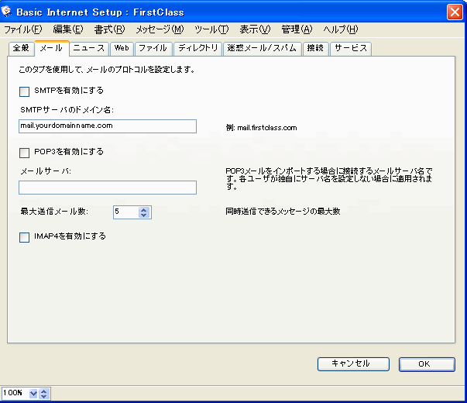The height and width of the screenshot is (403, 467).
Task: Enable the SMTP checkbox
Action: point(25,91)
